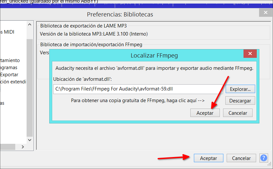273x169 pixels.
Task: Close the Preferencias: Bibliotecas window
Action: click(266, 13)
